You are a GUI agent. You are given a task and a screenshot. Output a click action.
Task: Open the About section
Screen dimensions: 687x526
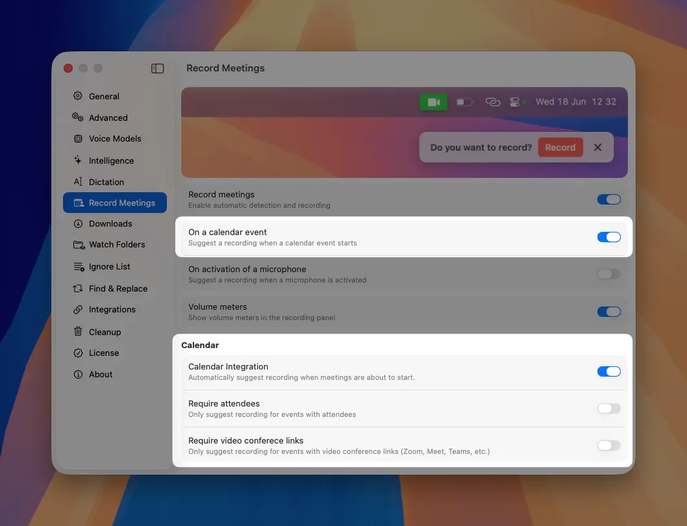coord(115,374)
